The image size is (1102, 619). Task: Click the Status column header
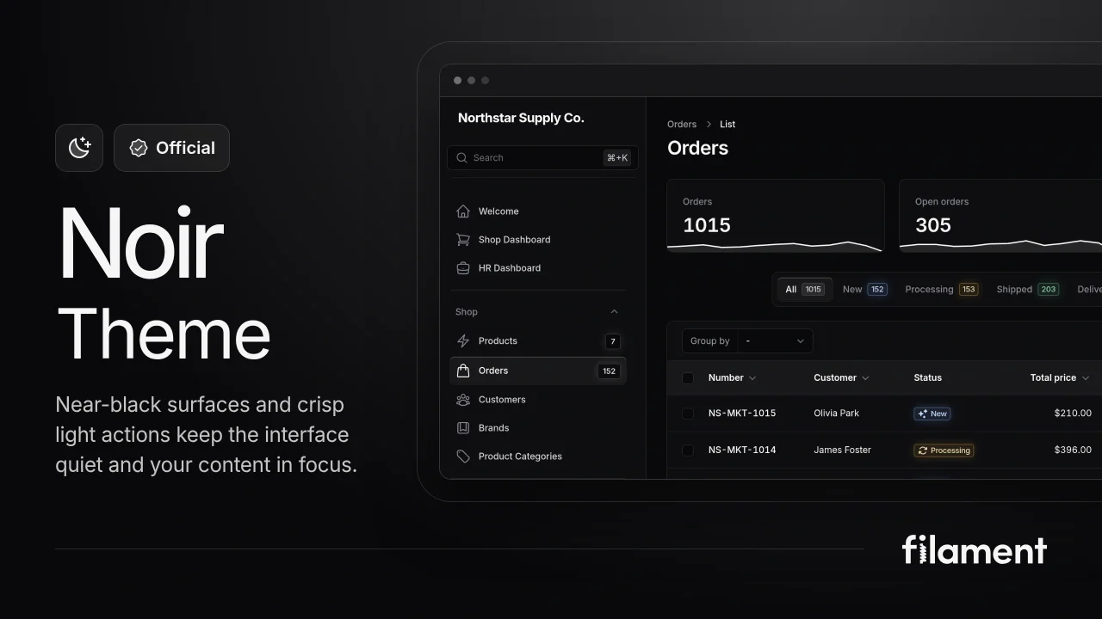[927, 378]
